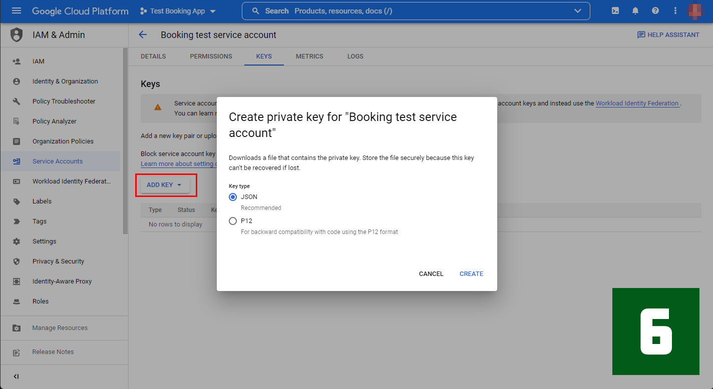This screenshot has height=389, width=713.
Task: Click the Type column header
Action: coord(155,210)
